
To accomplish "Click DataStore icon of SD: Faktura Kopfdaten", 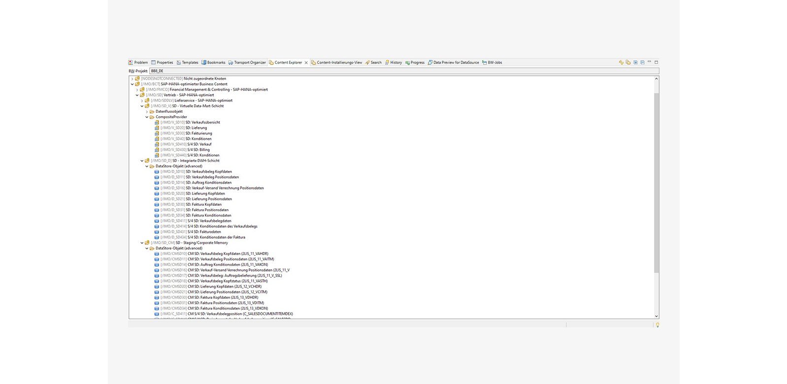I will click(157, 204).
